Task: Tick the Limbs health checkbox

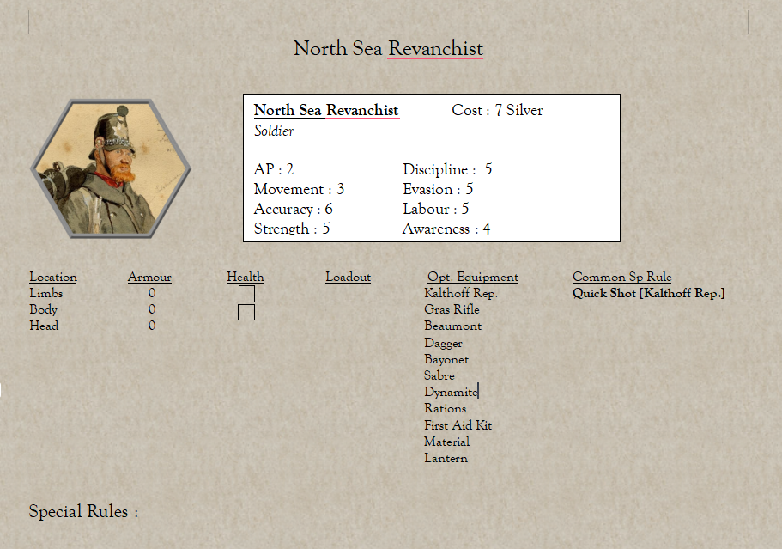Action: 246,294
